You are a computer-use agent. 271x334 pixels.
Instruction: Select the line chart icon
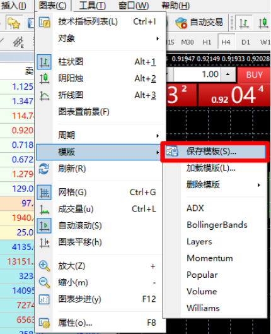pyautogui.click(x=44, y=95)
